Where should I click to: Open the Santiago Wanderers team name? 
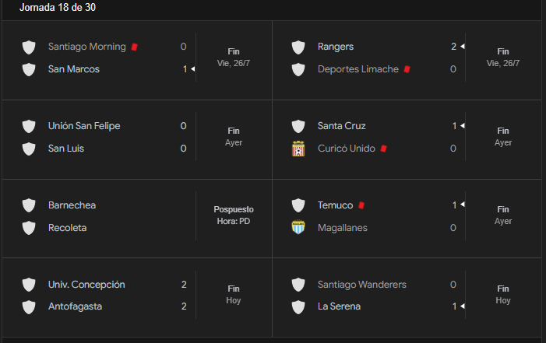coord(362,285)
